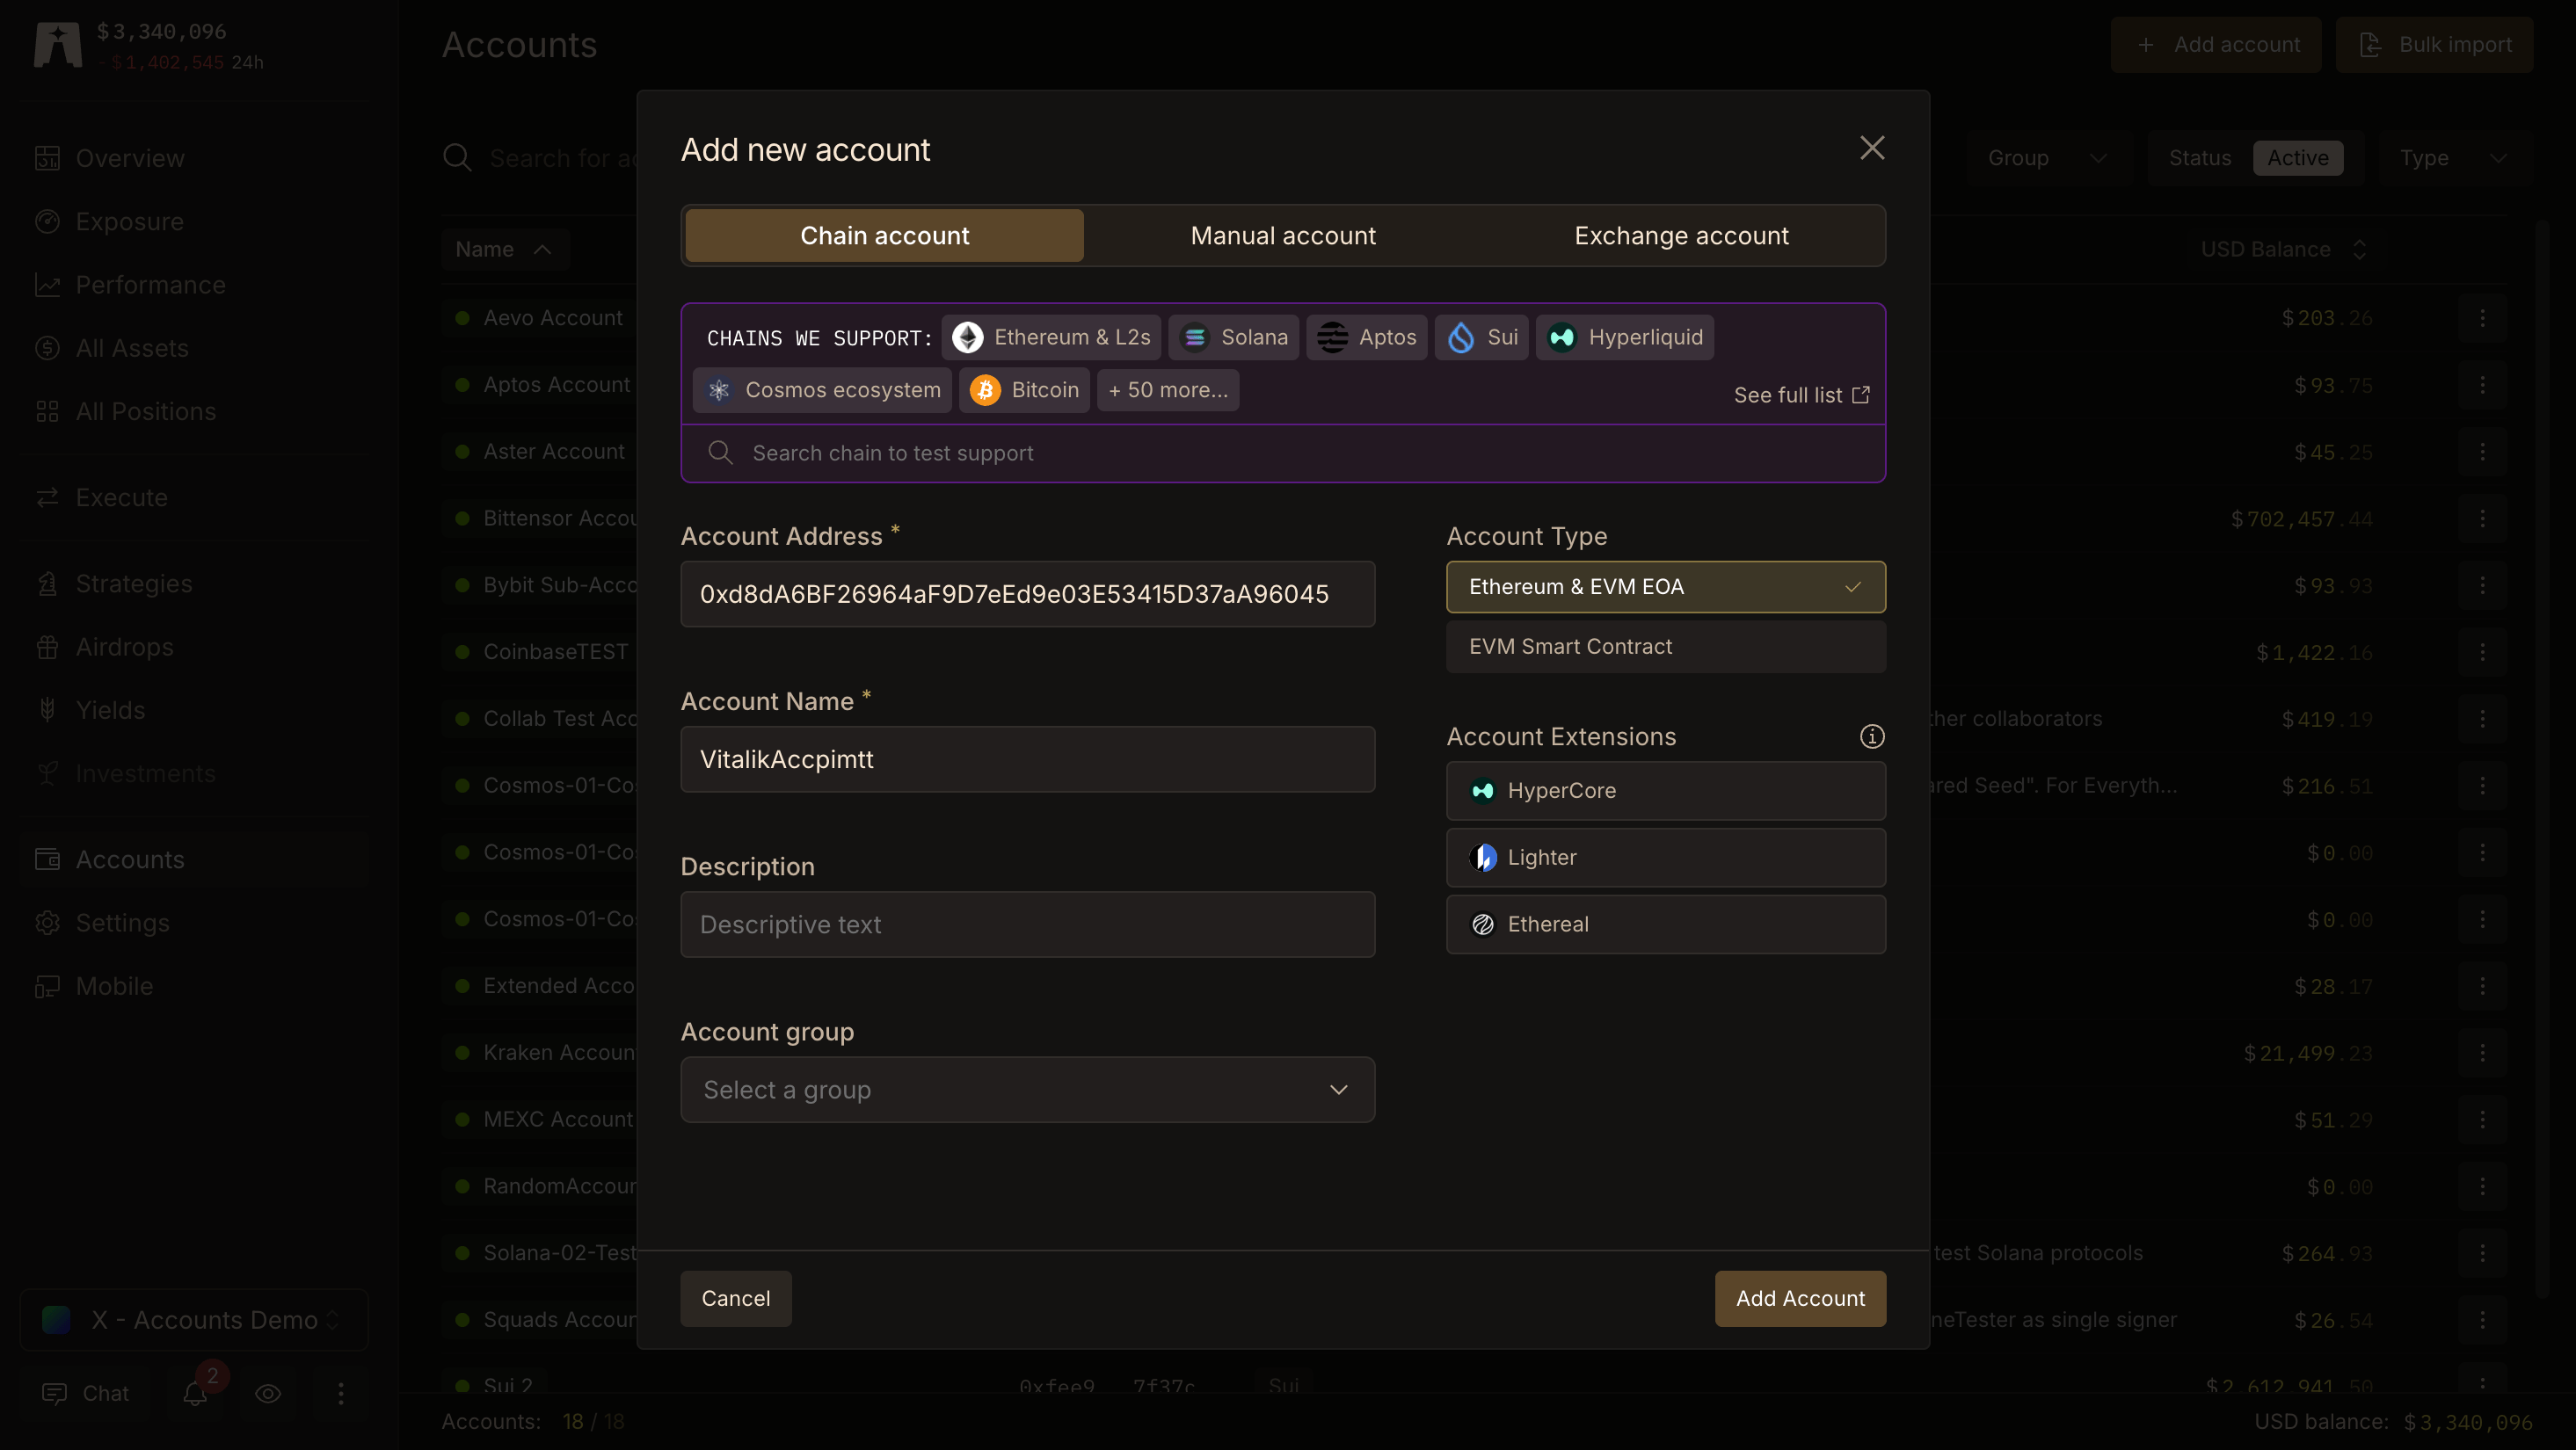Click the Aptos chain chip
The height and width of the screenshot is (1450, 2576).
tap(1366, 337)
